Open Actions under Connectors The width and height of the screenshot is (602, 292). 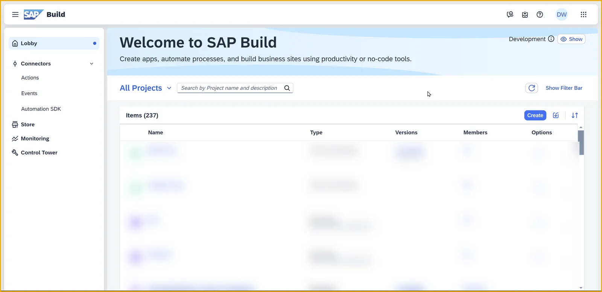coord(30,78)
